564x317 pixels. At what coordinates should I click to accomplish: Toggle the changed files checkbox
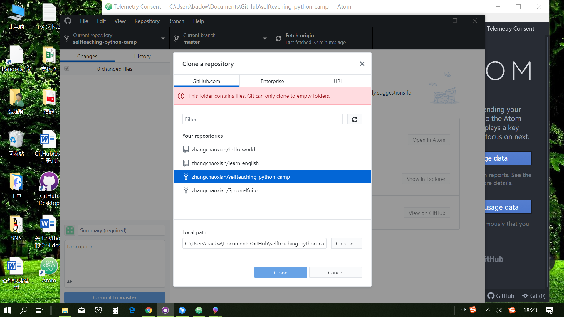(x=67, y=69)
